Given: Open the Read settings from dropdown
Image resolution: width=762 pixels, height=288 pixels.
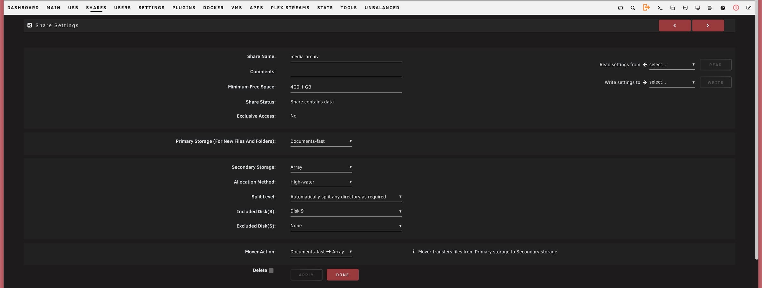Looking at the screenshot, I should [672, 65].
